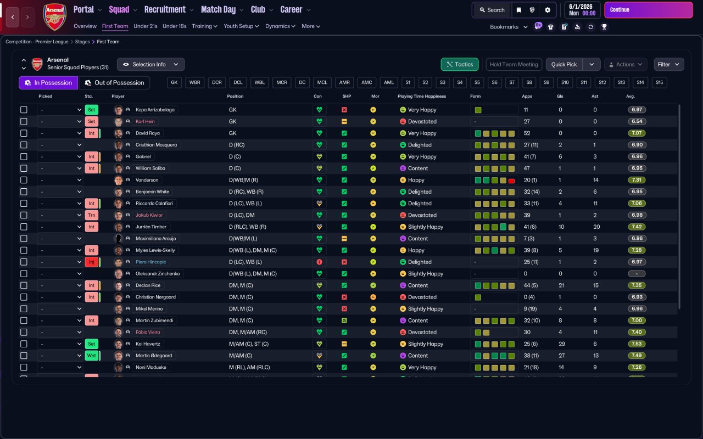Switch to the Under 21s tab
Screen dimensions: 703x439
click(146, 26)
